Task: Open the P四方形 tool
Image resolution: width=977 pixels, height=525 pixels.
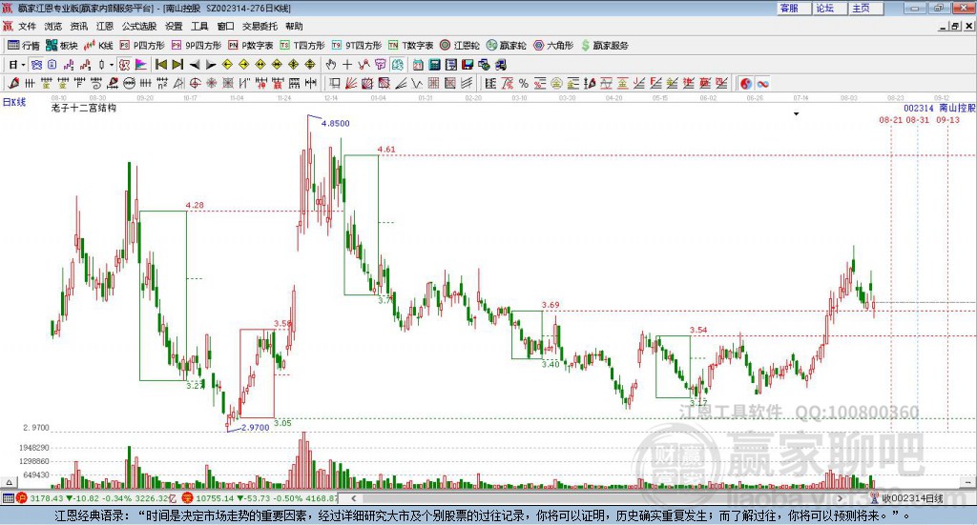Action: point(142,46)
